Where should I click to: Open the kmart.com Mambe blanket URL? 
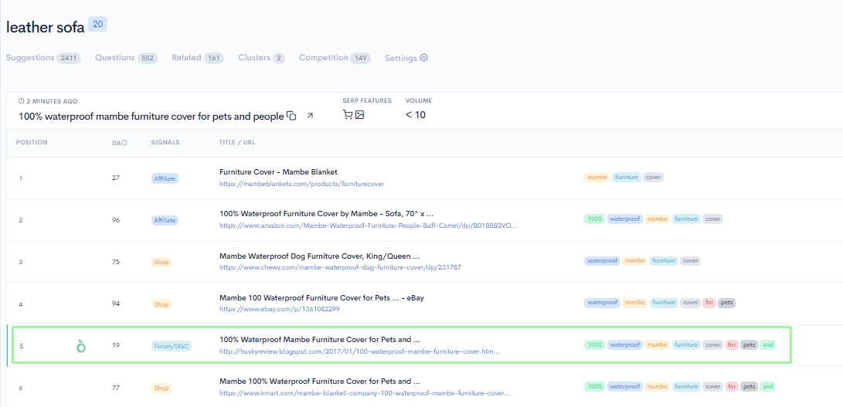365,393
